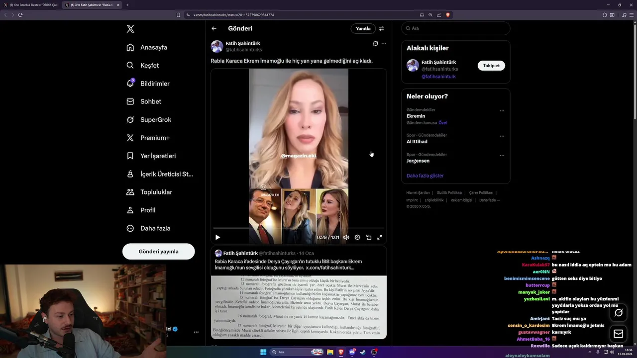Open Çerez Politikası footer link
Screen dimensions: 637x358
click(x=481, y=192)
